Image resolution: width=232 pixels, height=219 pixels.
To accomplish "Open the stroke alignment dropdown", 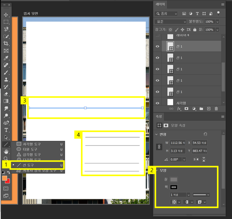I will pyautogui.click(x=176, y=202).
